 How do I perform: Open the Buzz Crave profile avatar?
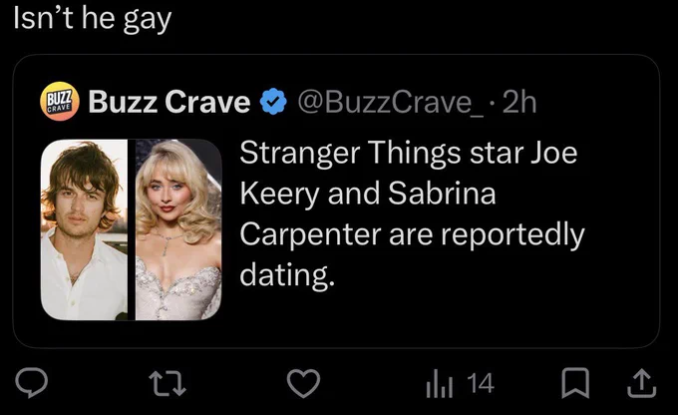point(60,101)
